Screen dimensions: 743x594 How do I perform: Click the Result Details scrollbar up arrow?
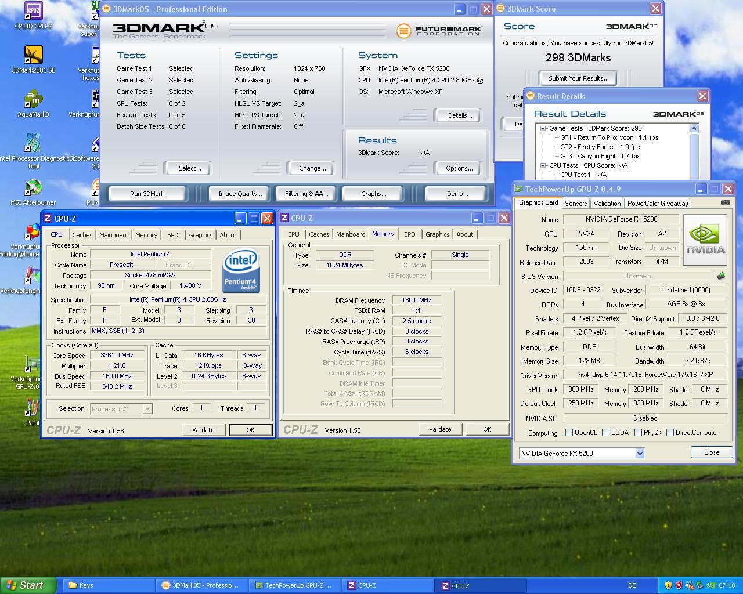tap(694, 129)
